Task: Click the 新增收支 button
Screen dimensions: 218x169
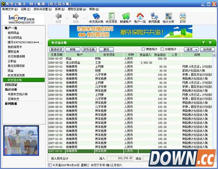Action: point(57,50)
